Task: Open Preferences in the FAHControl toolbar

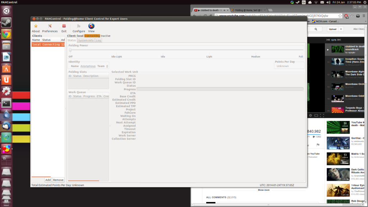Action: coord(50,28)
